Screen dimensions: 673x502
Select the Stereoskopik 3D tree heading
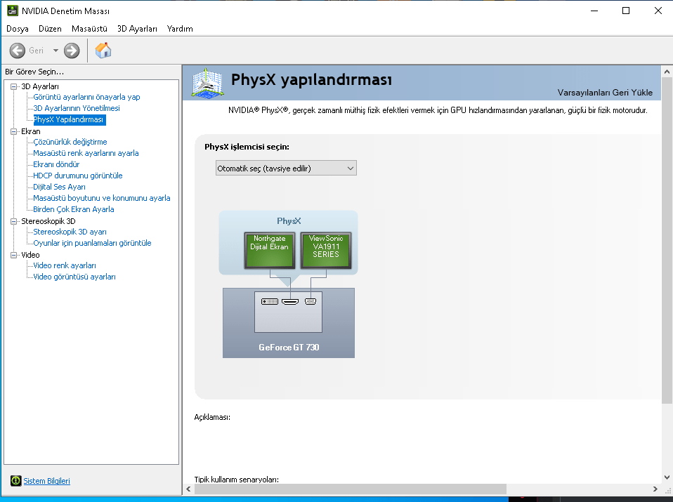point(48,221)
